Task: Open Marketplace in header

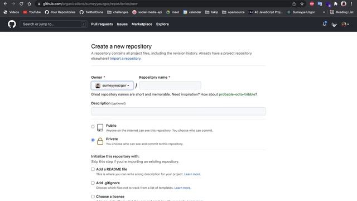Action: pyautogui.click(x=142, y=24)
